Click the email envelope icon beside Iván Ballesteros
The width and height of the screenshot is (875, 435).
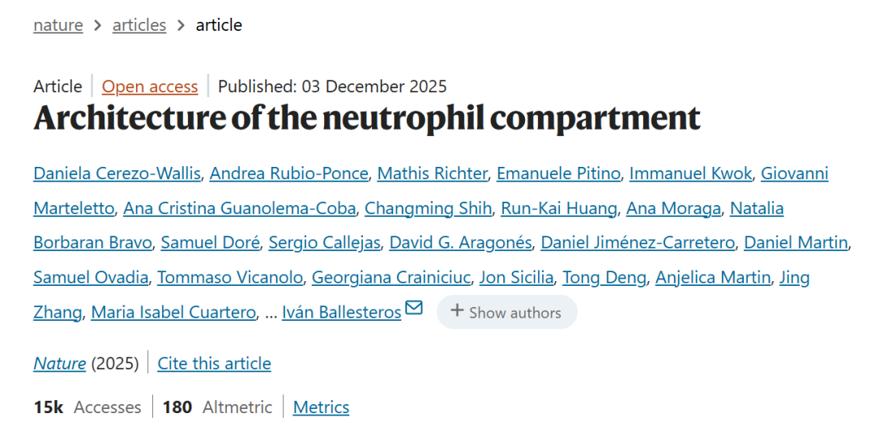coord(414,309)
